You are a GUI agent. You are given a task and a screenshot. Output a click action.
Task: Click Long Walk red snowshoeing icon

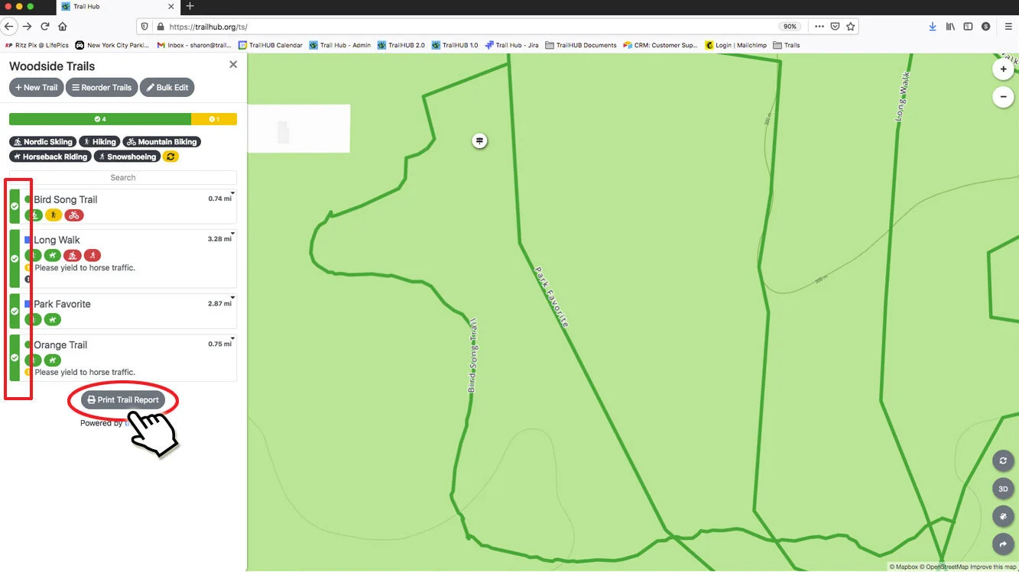[x=92, y=255]
